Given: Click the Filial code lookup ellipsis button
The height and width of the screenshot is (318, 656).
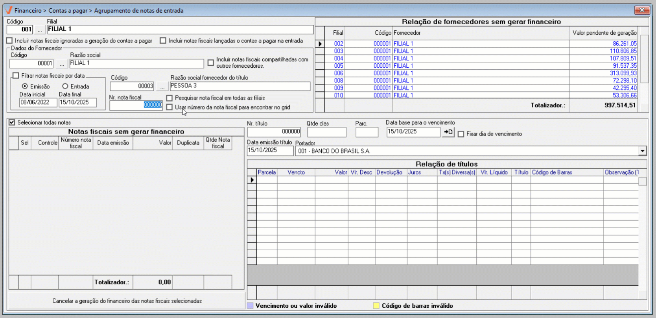Looking at the screenshot, I should (39, 30).
